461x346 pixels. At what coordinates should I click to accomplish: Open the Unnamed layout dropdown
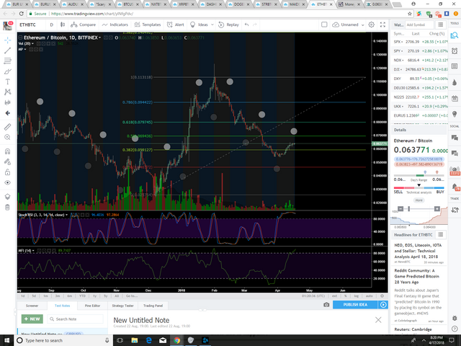pos(349,25)
